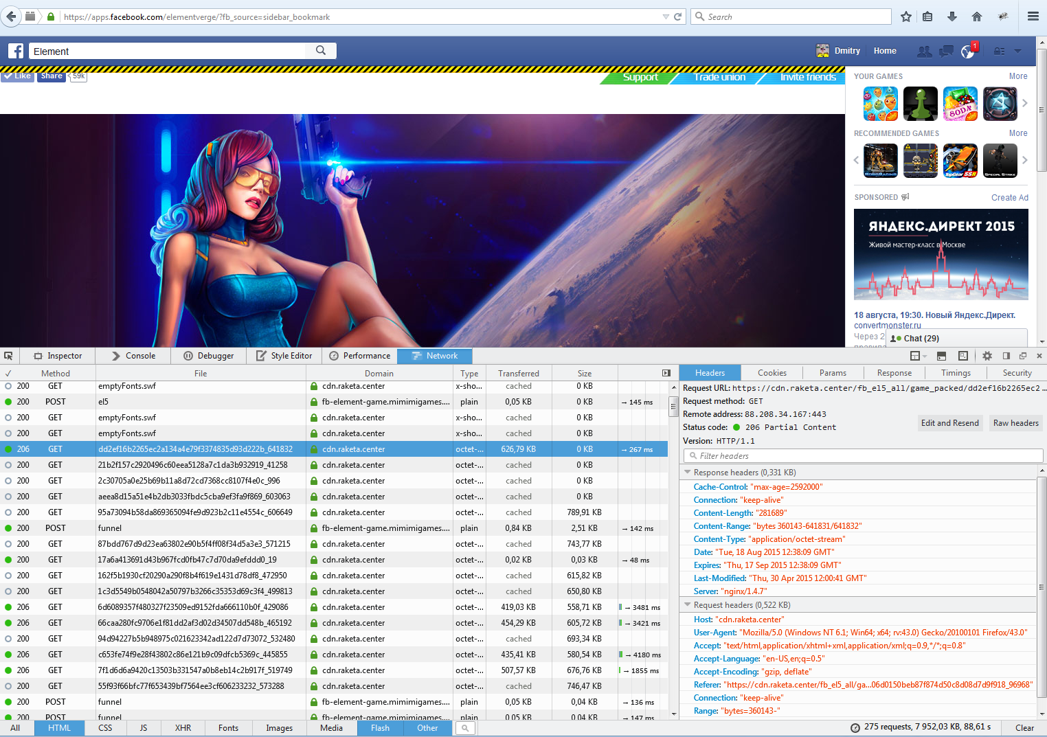Image resolution: width=1047 pixels, height=737 pixels.
Task: Open the Style Editor tab
Action: 284,356
